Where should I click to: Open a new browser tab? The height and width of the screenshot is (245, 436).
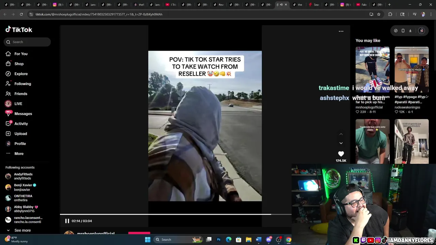tap(389, 5)
